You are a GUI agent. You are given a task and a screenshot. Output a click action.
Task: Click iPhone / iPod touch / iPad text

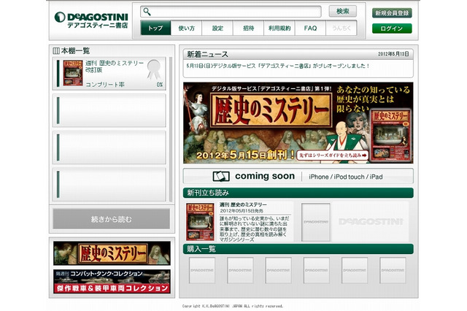(x=346, y=177)
